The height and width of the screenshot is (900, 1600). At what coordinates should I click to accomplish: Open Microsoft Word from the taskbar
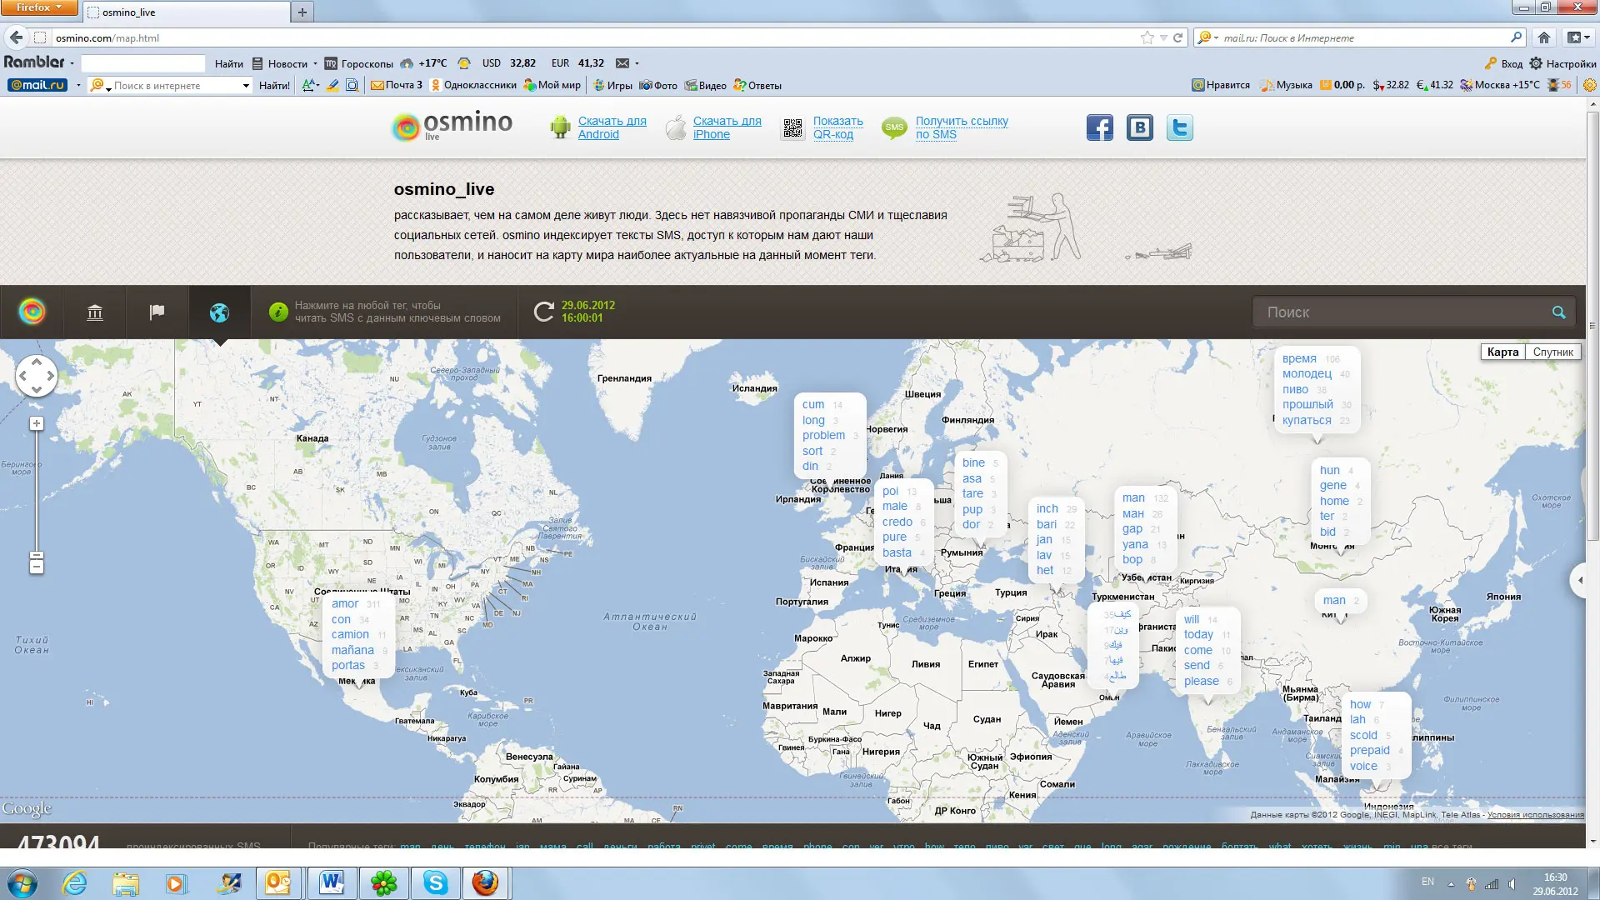tap(332, 882)
